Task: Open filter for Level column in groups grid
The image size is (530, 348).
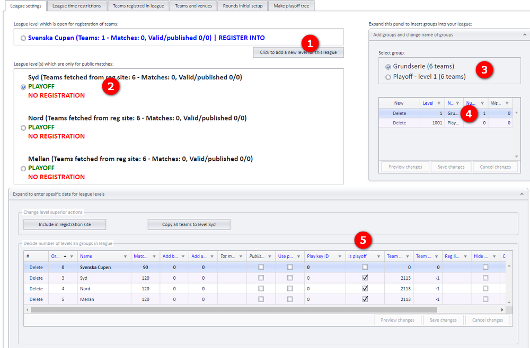Action: [x=439, y=103]
